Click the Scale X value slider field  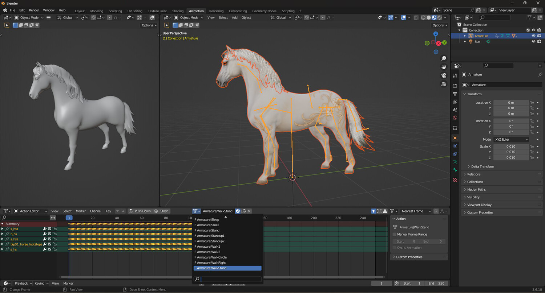click(x=510, y=146)
